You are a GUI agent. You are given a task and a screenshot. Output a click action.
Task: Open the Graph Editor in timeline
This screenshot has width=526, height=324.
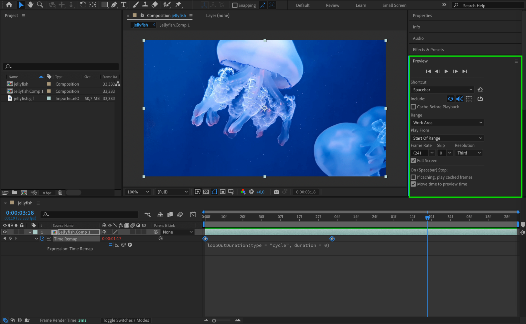(193, 215)
